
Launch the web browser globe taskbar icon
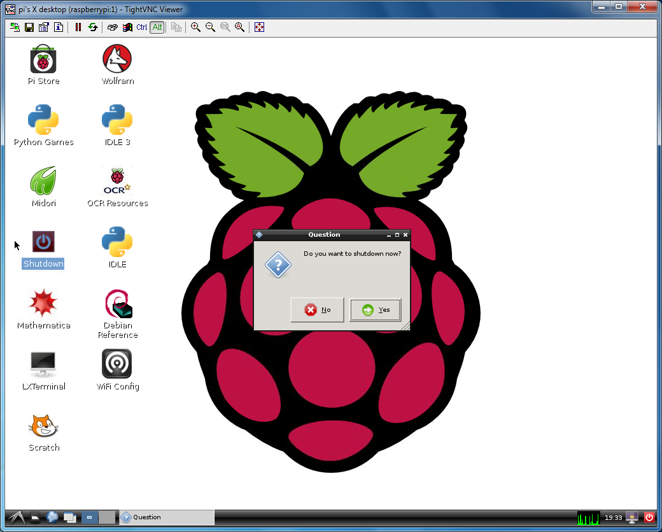click(52, 517)
